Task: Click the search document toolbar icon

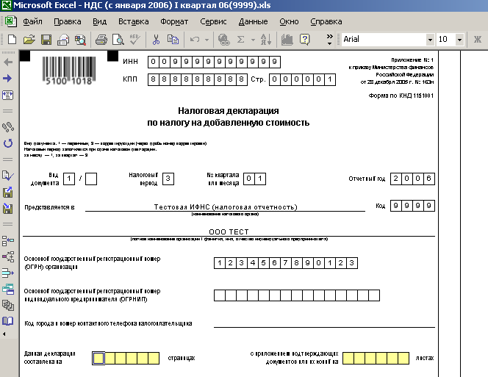Action: (x=80, y=40)
